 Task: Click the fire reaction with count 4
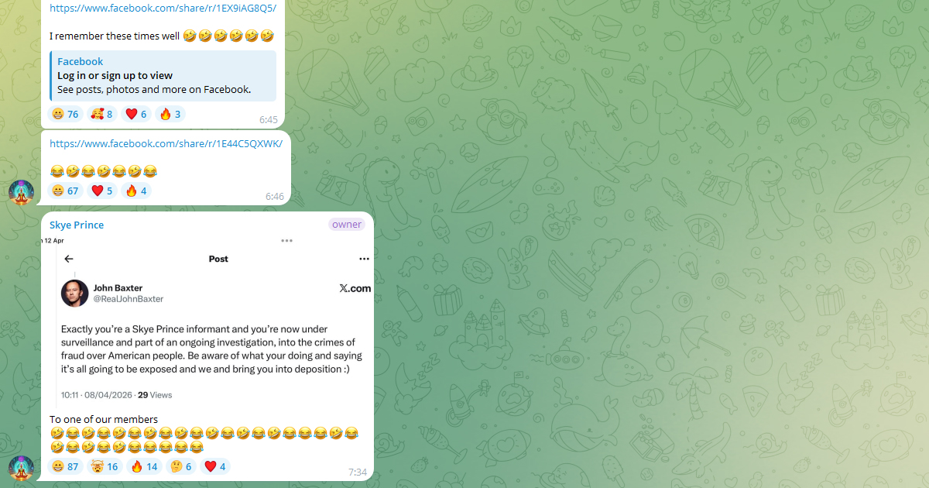[136, 191]
